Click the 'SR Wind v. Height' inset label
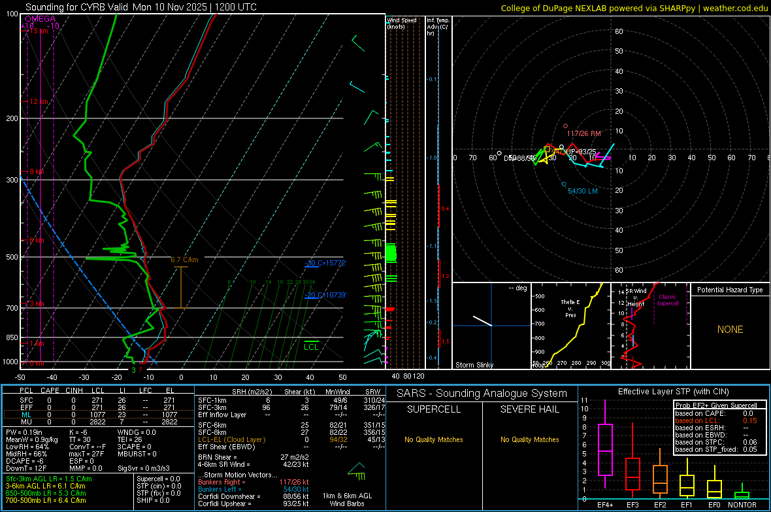Viewport: 771px width, 512px height. point(636,298)
